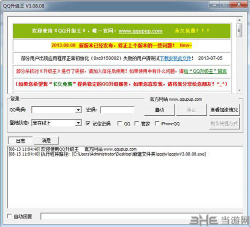Click the auto-reply text input field
Viewport: 250px width, 227px height.
(x=141, y=216)
